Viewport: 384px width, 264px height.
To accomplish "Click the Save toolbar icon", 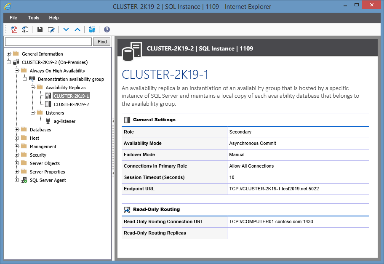I will tap(40, 29).
